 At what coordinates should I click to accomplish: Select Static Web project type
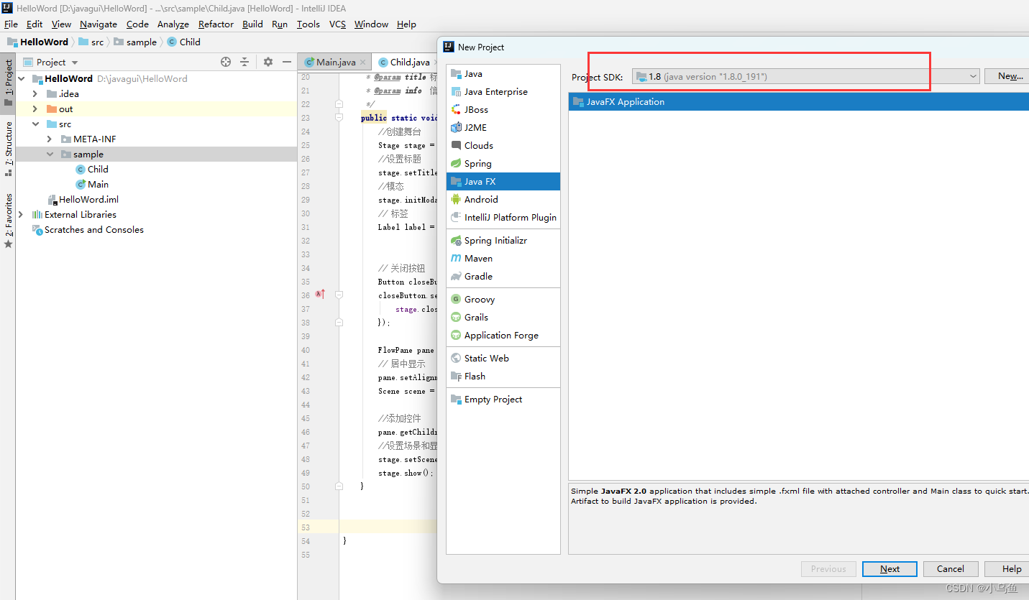coord(503,358)
